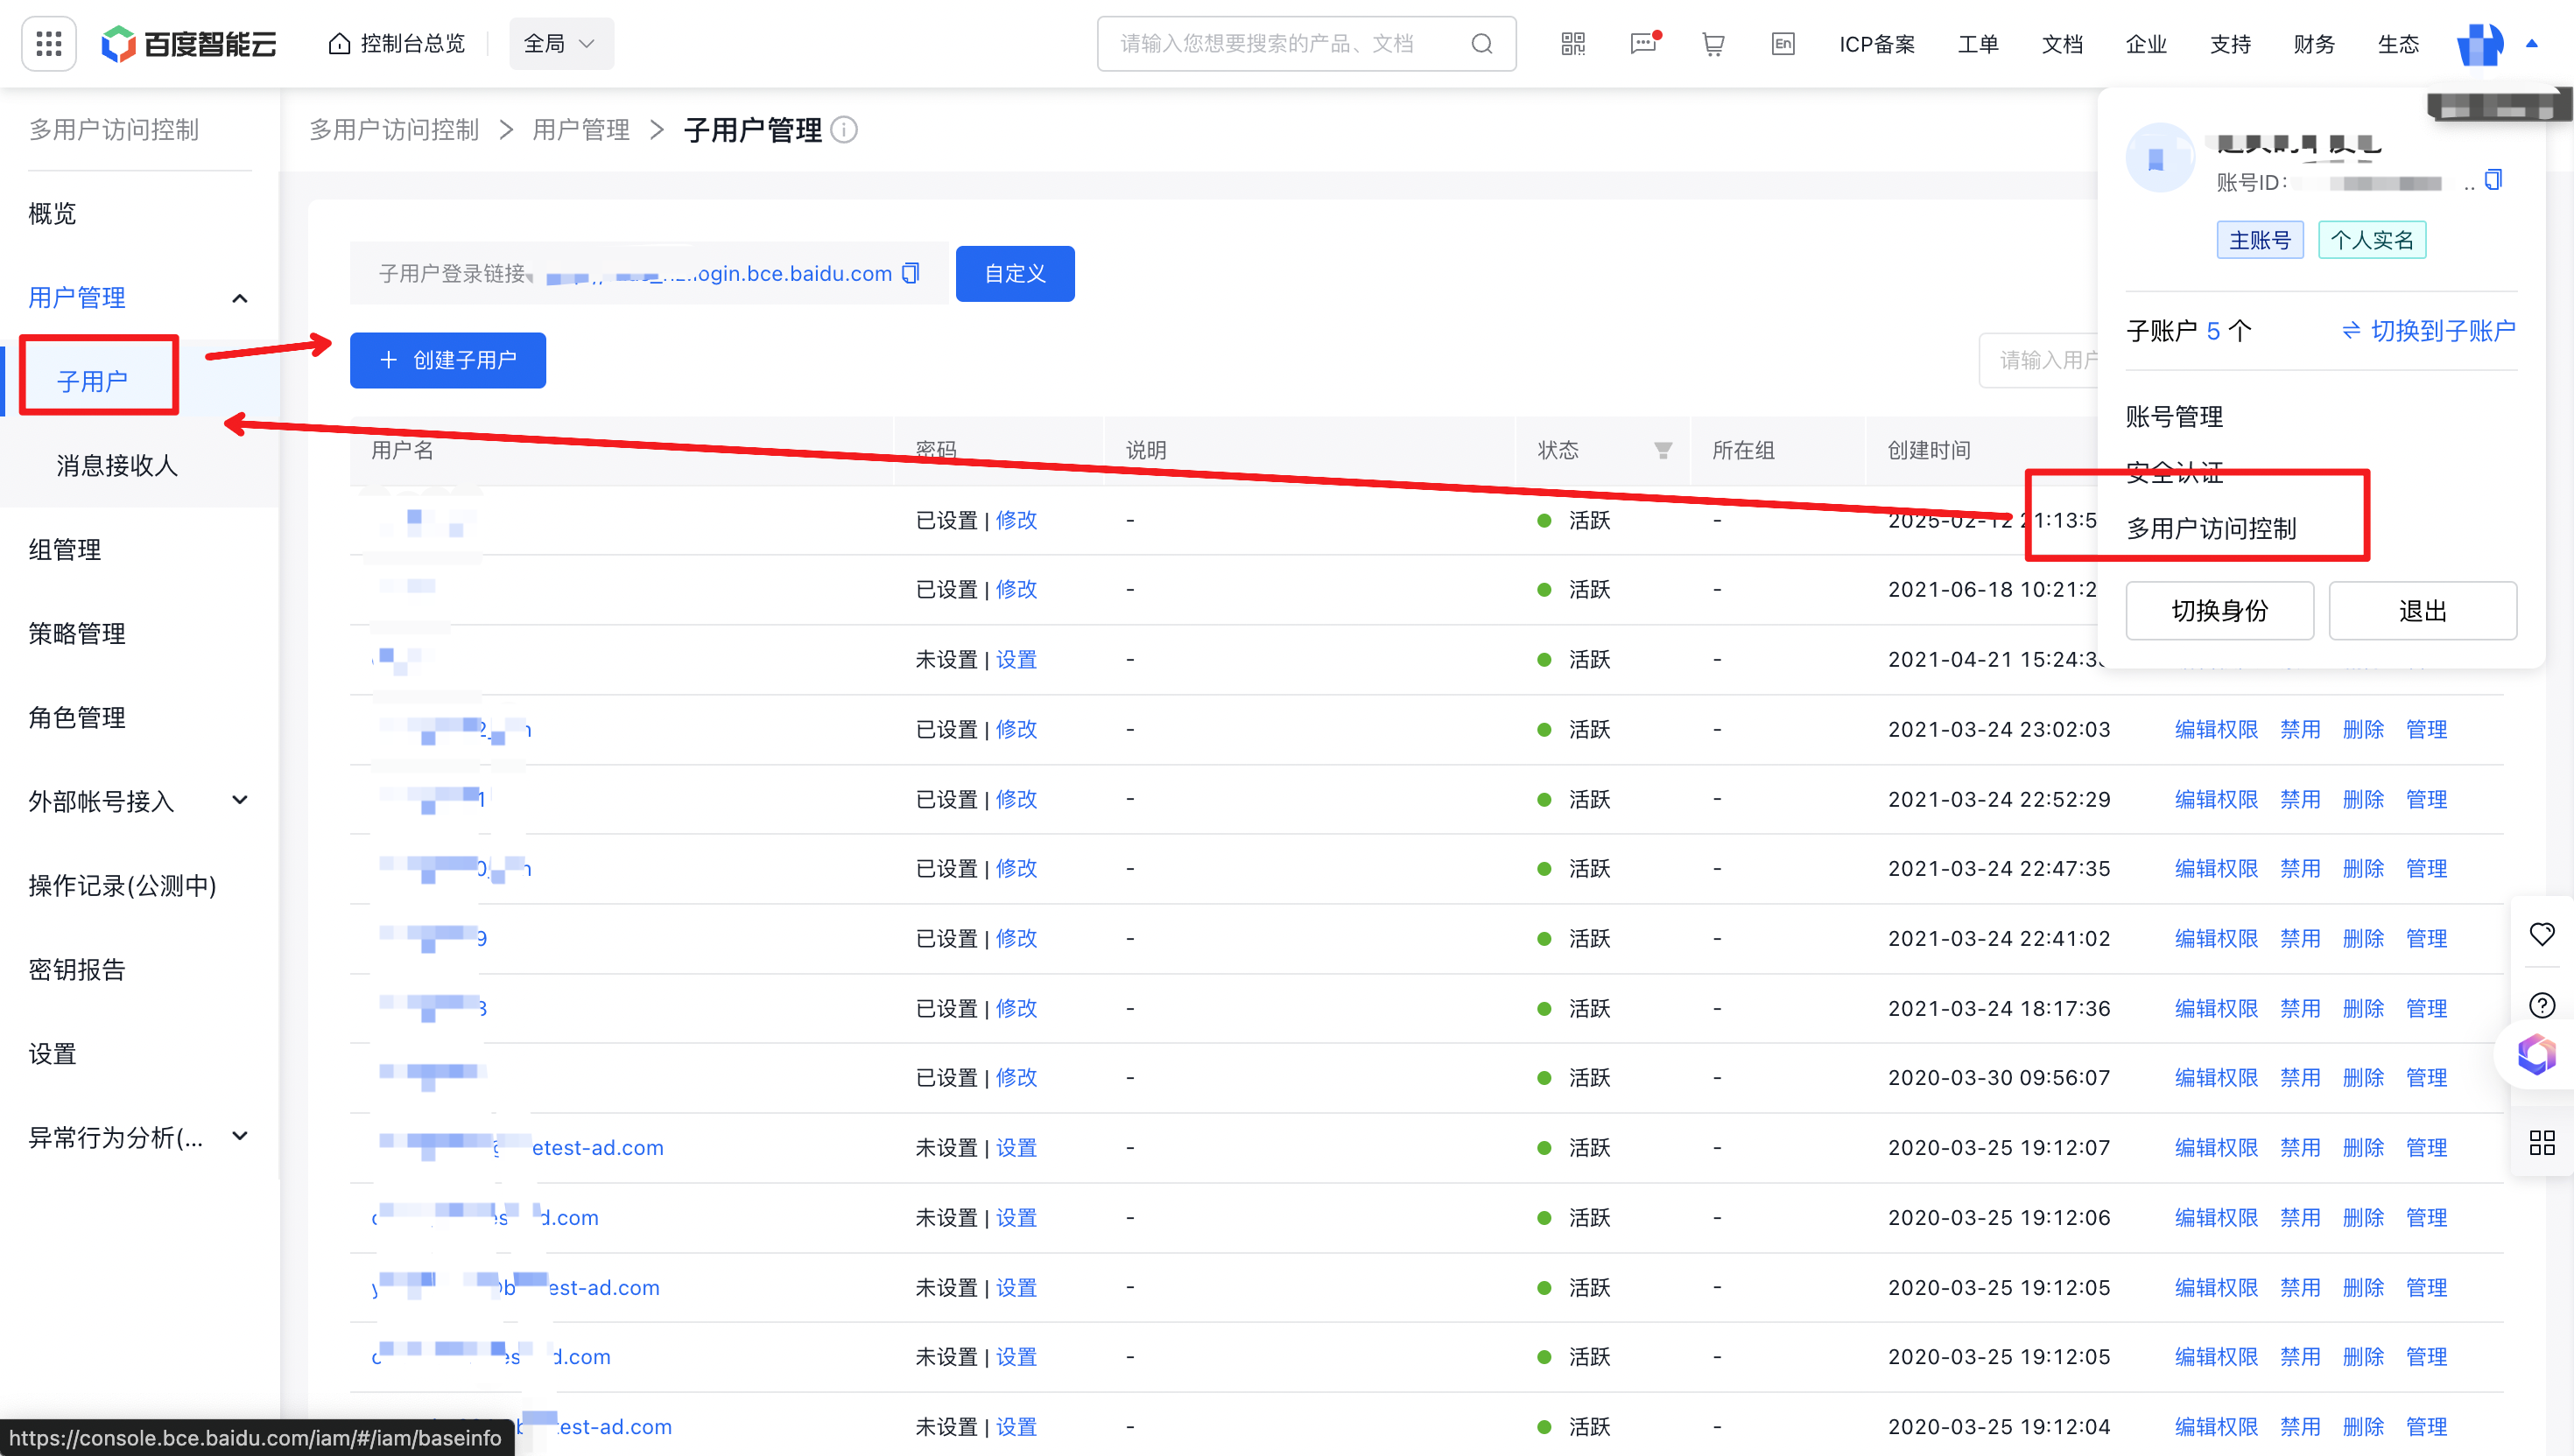Open 账号管理 in account panel
Screen dimensions: 2574x1456
click(2174, 416)
